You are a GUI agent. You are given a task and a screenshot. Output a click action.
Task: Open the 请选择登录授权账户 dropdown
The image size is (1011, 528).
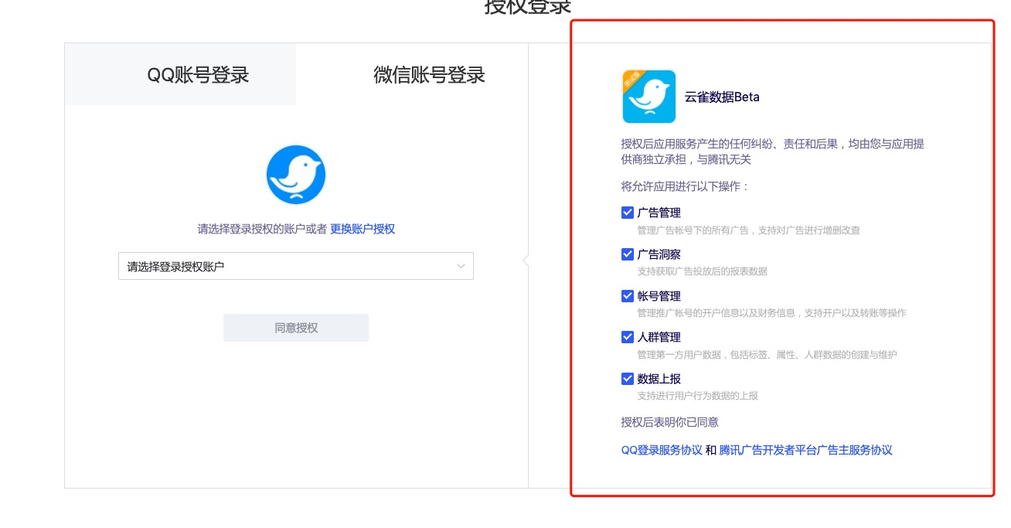click(296, 266)
